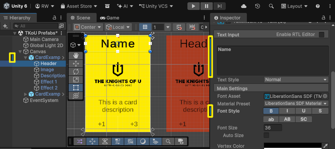Open the RW account menu
The width and height of the screenshot is (335, 149).
coord(44,6)
